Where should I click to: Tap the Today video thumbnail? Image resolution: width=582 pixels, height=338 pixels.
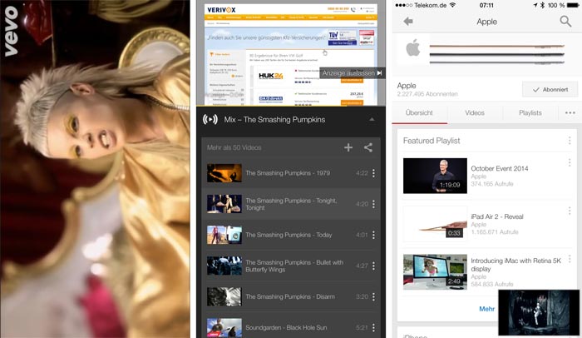coord(224,235)
